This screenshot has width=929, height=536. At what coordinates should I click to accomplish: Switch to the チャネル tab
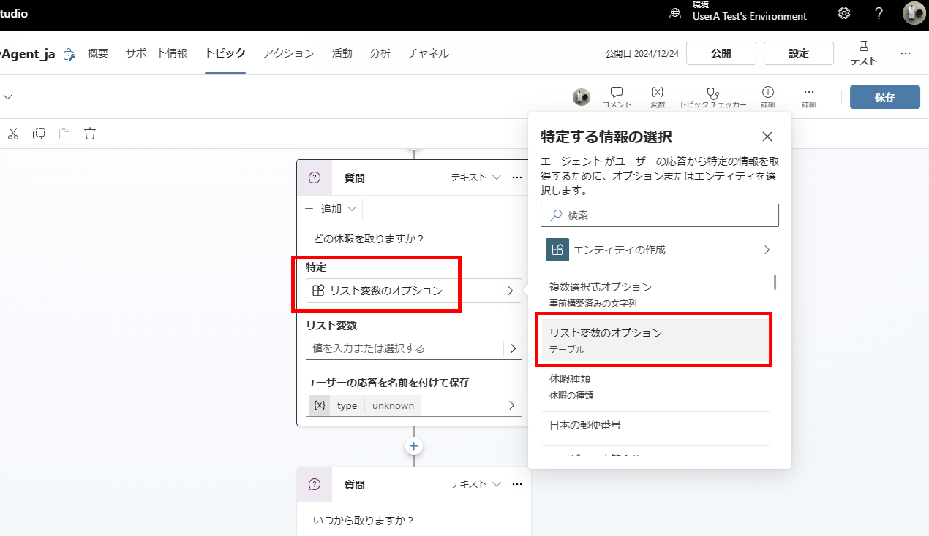[428, 53]
